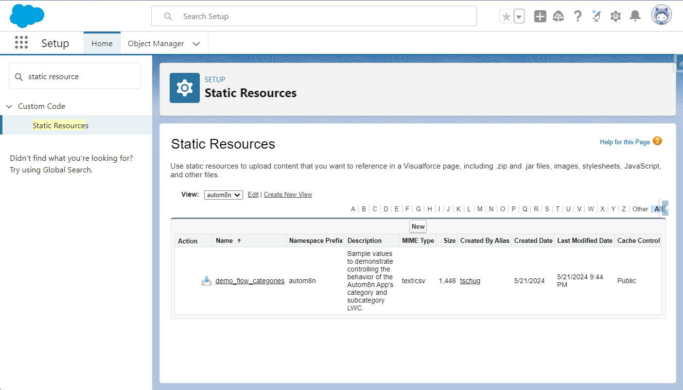This screenshot has height=390, width=683.
Task: Click the 1,448 size value
Action: [x=447, y=281]
